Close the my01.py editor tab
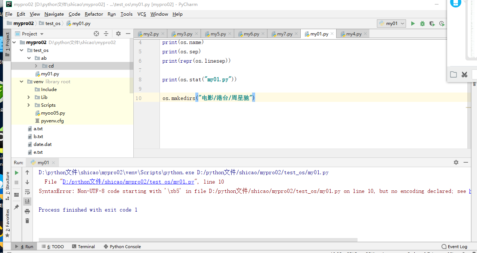The image size is (477, 253). coord(332,34)
